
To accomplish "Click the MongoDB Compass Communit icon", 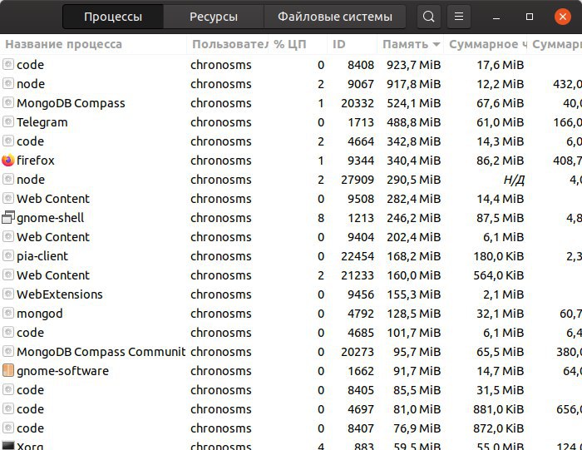I will click(x=8, y=352).
